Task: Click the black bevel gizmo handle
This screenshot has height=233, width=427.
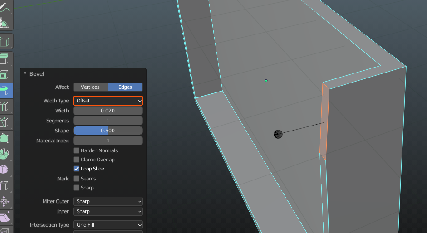Action: [x=278, y=134]
